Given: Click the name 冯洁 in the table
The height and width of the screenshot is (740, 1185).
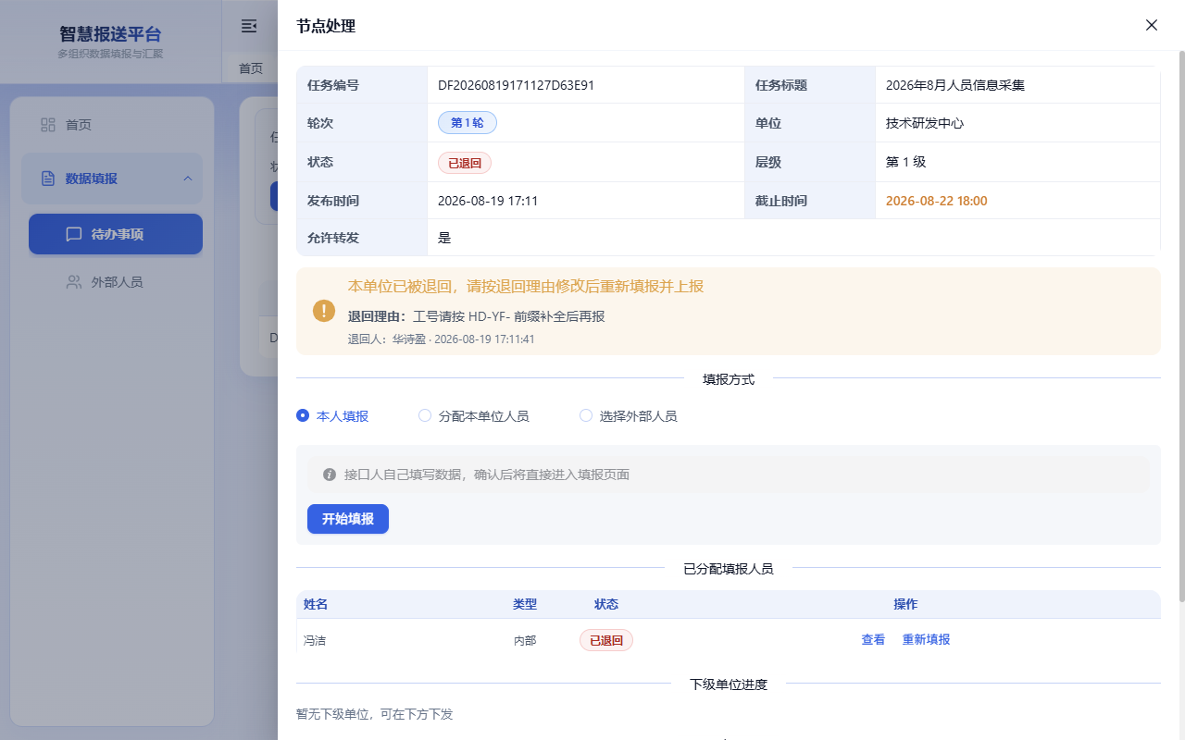Looking at the screenshot, I should tap(315, 640).
